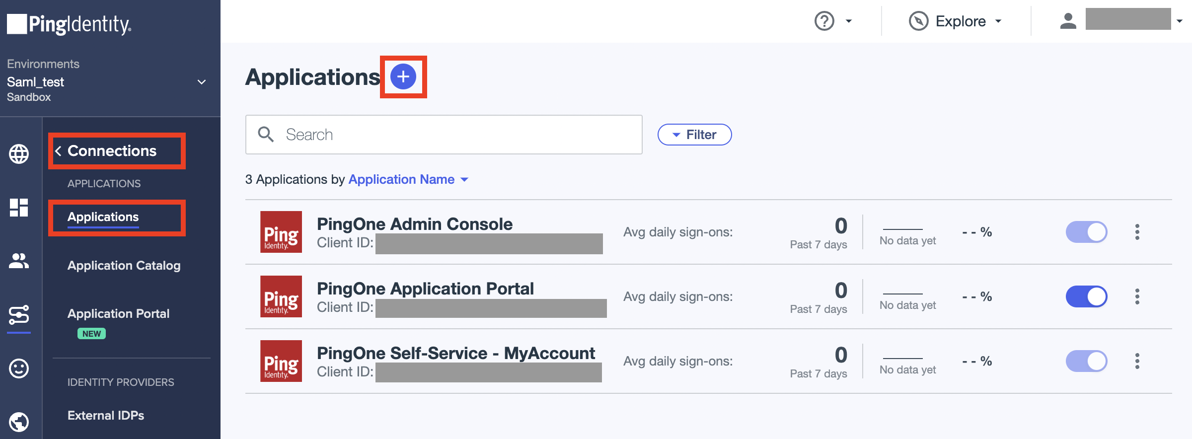Click the Environments label
This screenshot has width=1192, height=439.
click(43, 64)
